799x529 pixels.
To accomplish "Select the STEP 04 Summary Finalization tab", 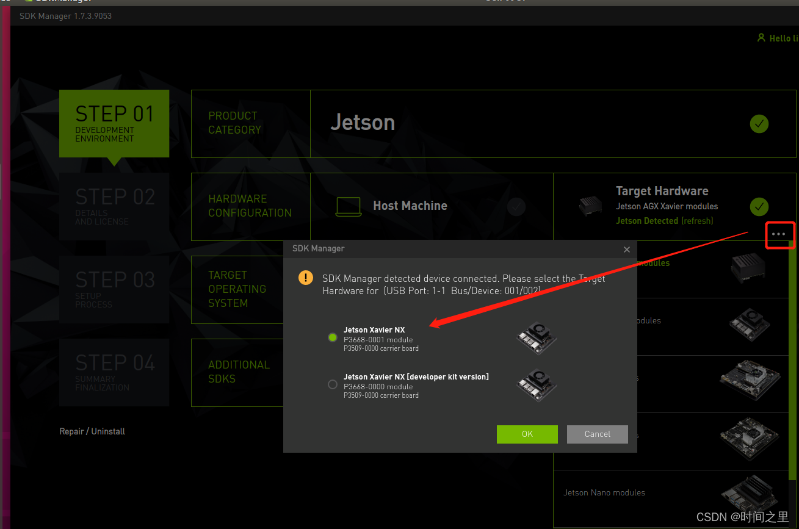I will coord(114,372).
